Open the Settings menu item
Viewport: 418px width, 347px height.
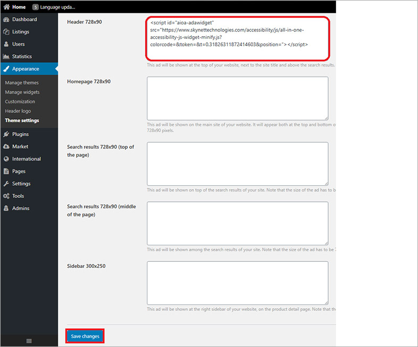[x=21, y=184]
